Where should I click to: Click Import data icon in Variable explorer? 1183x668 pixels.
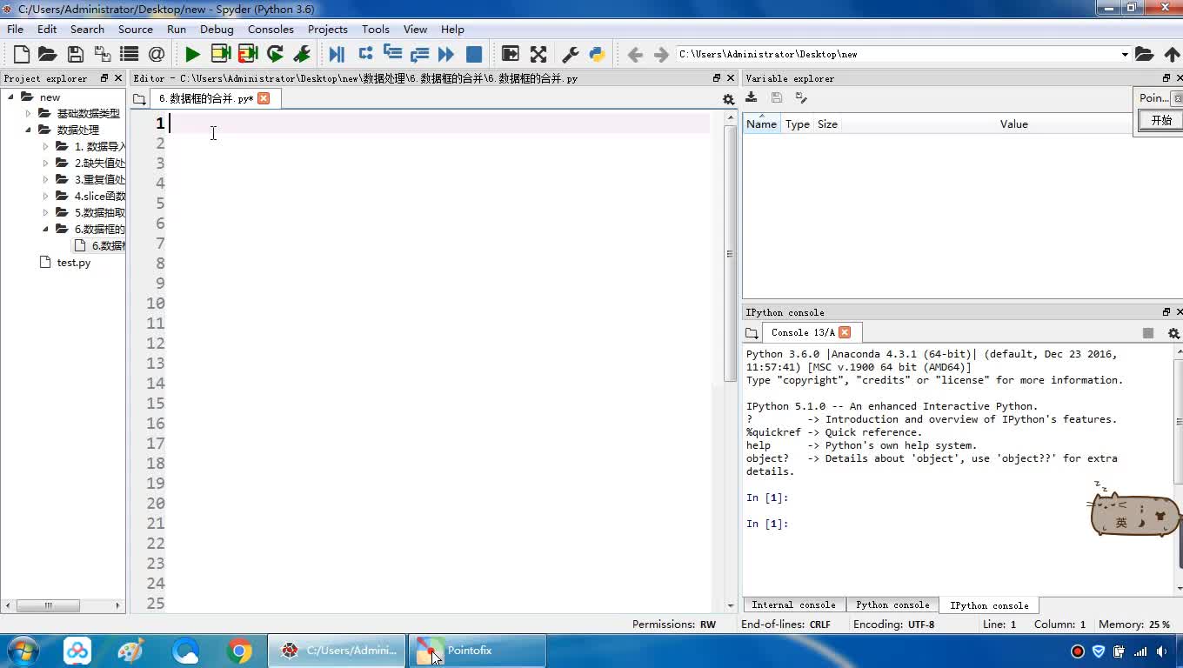pyautogui.click(x=752, y=98)
